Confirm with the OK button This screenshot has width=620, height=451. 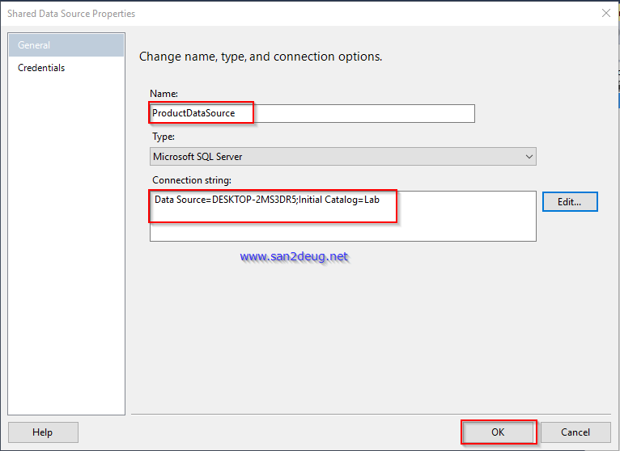498,432
